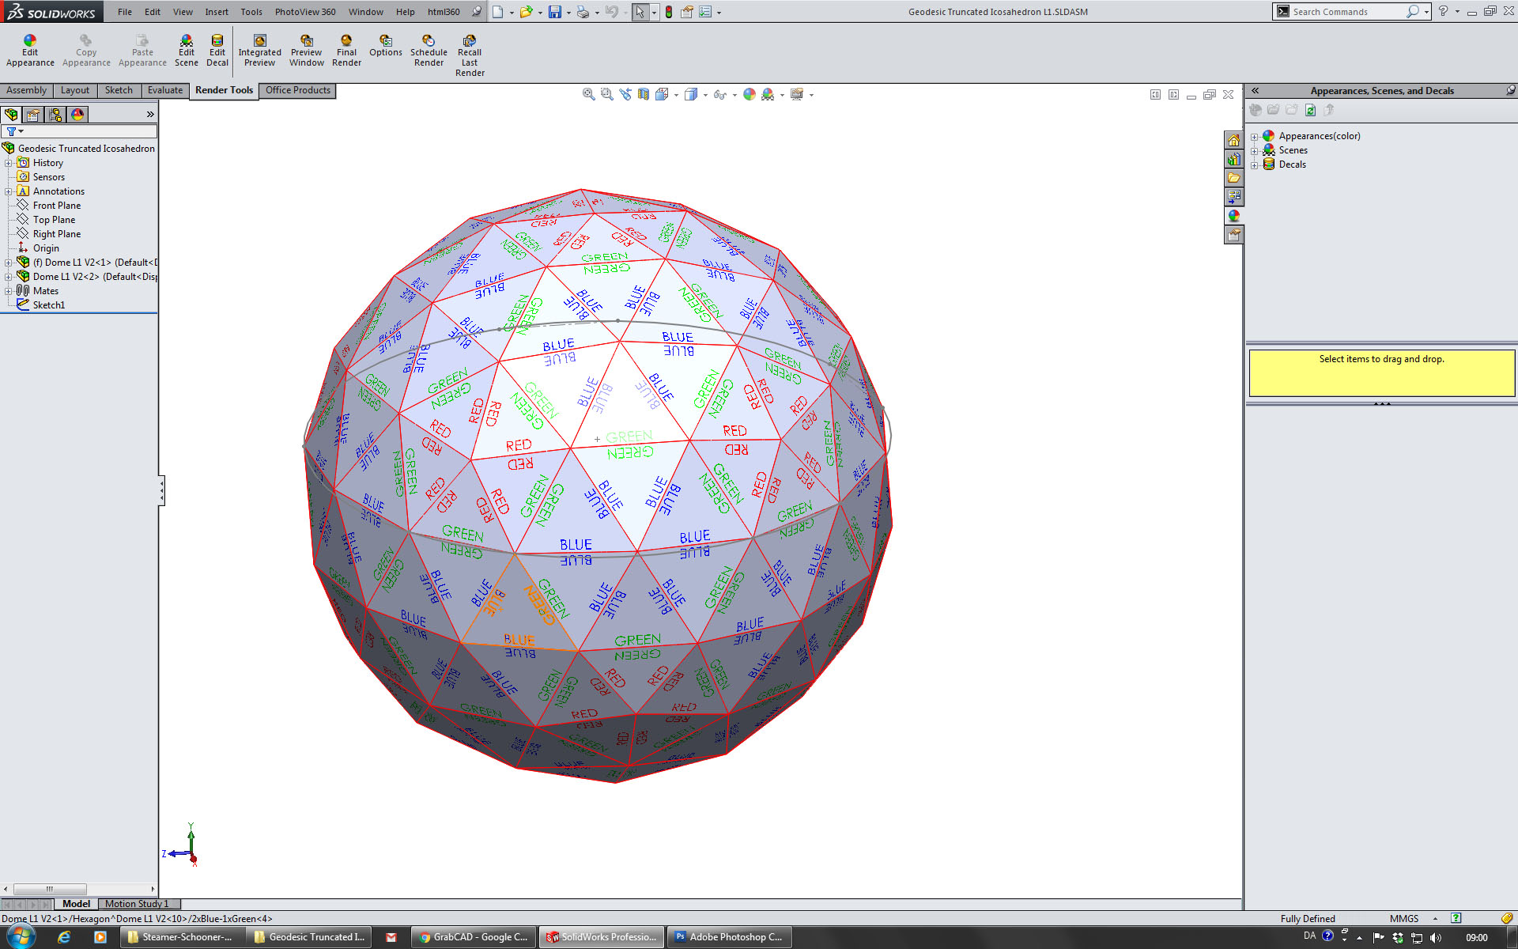Screen dimensions: 1518x949
Task: Expand the Appearances(color) tree node
Action: click(x=1254, y=137)
